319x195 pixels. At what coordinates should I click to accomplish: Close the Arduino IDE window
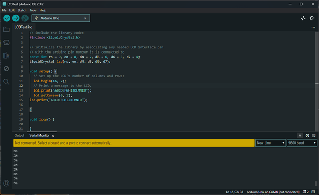[x=313, y=4]
